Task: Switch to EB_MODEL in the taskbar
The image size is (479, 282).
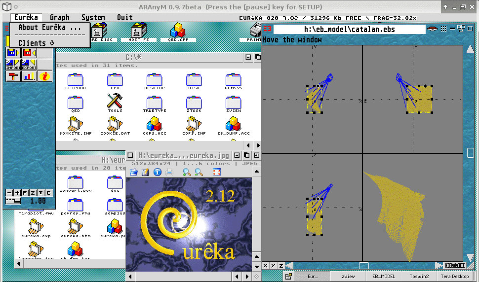Action: click(383, 276)
